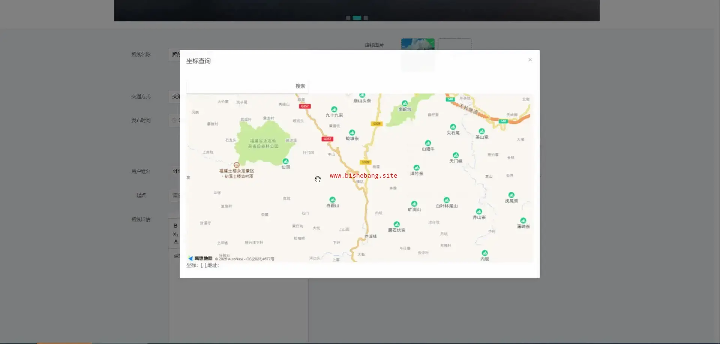Click the 芦溪镇 town label

tap(370, 236)
